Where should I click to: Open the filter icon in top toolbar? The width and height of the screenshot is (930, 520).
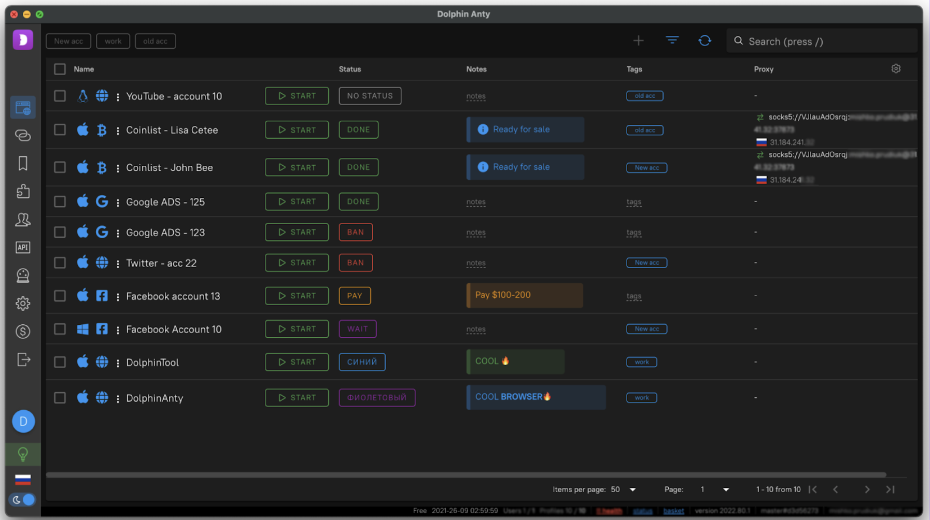pyautogui.click(x=672, y=40)
